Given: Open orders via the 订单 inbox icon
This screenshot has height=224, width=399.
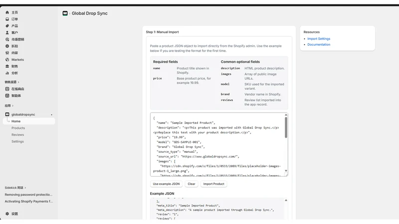Looking at the screenshot, I should coord(7,19).
